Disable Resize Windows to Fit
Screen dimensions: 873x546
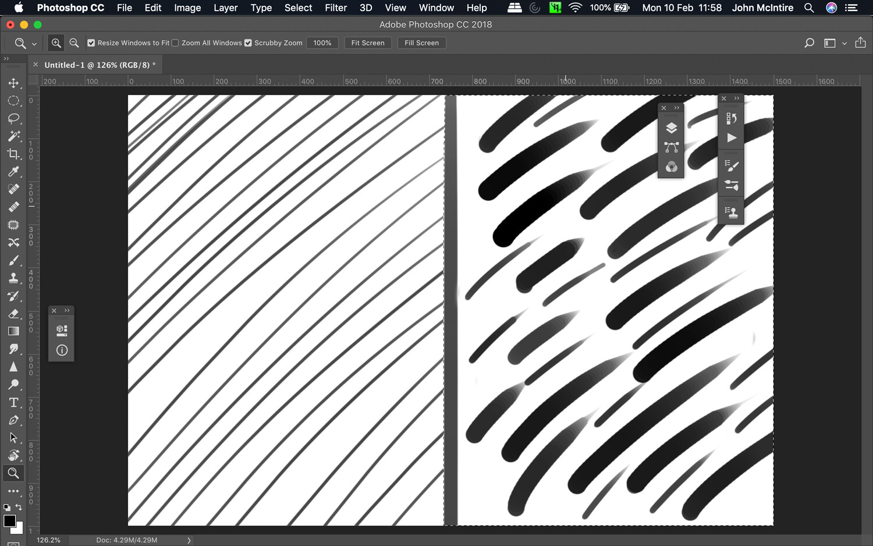coord(91,42)
